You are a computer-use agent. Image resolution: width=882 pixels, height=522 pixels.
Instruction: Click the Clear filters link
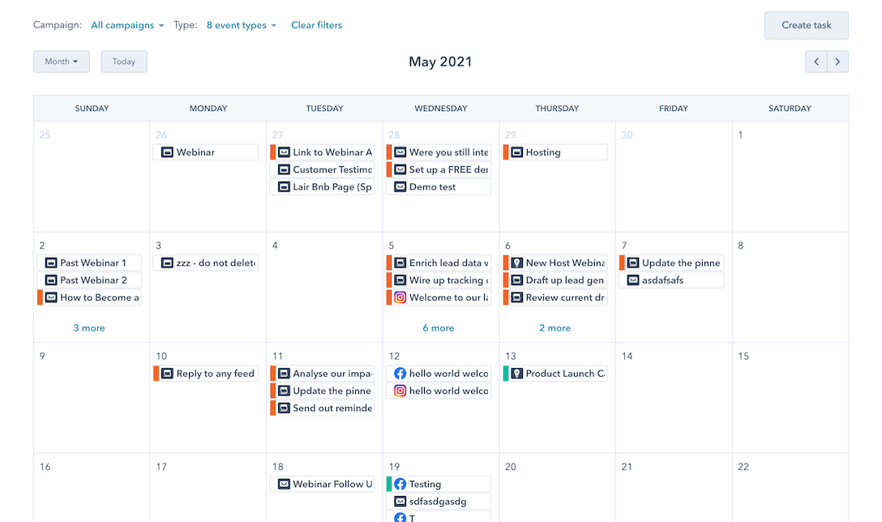pyautogui.click(x=316, y=25)
